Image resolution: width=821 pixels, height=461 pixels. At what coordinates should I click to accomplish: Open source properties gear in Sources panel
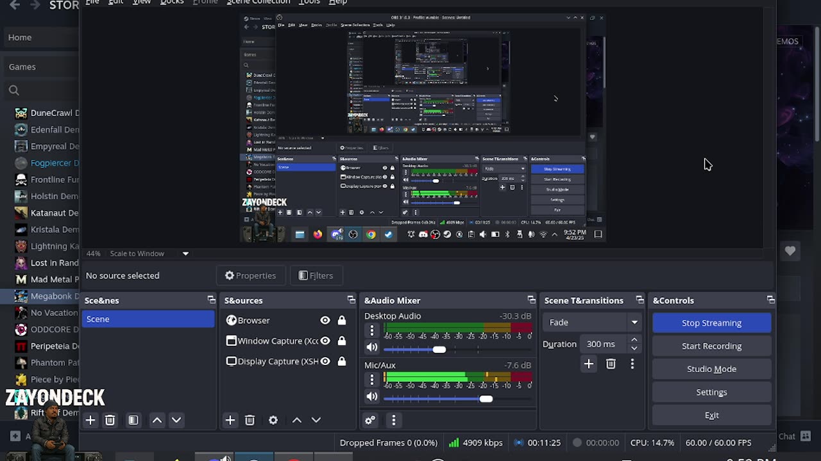point(273,420)
